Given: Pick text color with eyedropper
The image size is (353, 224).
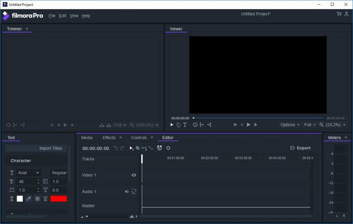Looking at the screenshot, I should click(x=28, y=199).
